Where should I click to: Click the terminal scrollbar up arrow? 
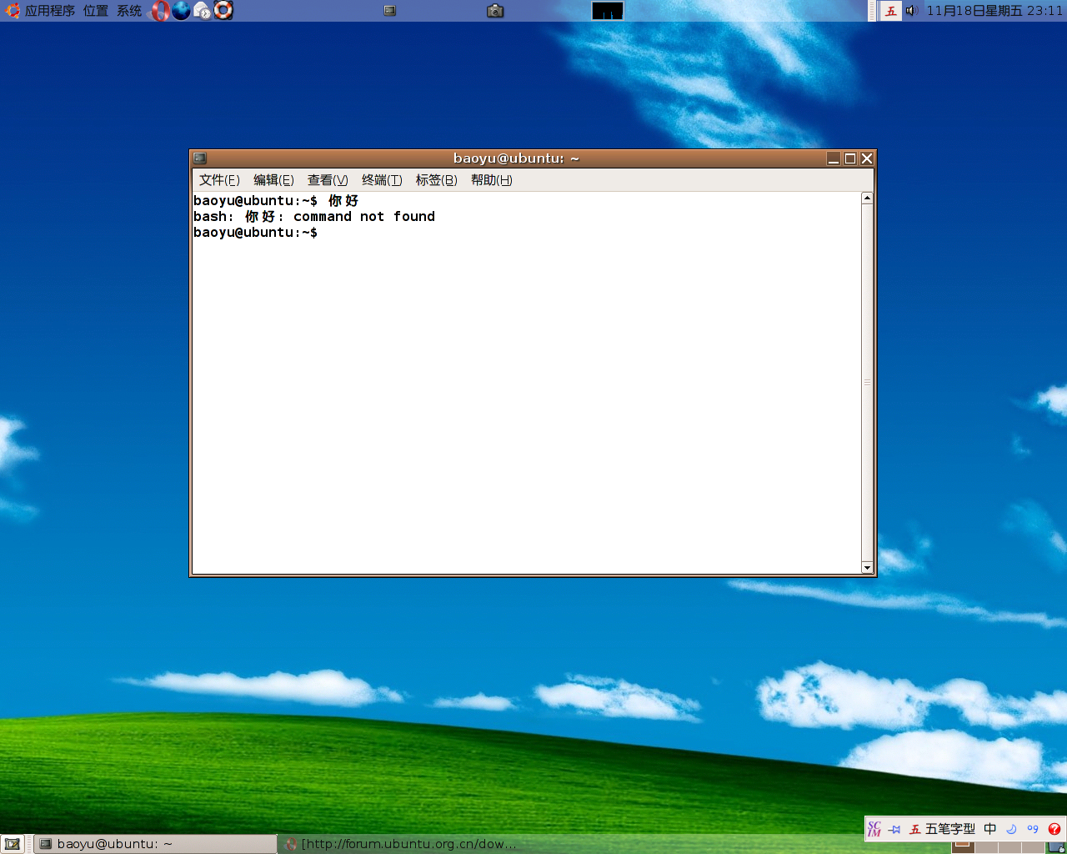[867, 198]
